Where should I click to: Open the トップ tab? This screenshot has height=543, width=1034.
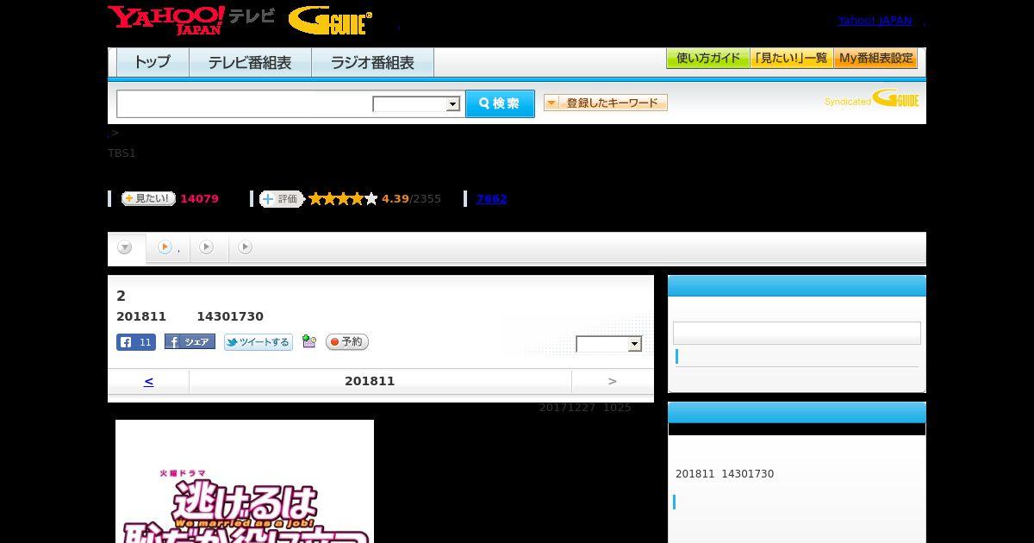[153, 62]
